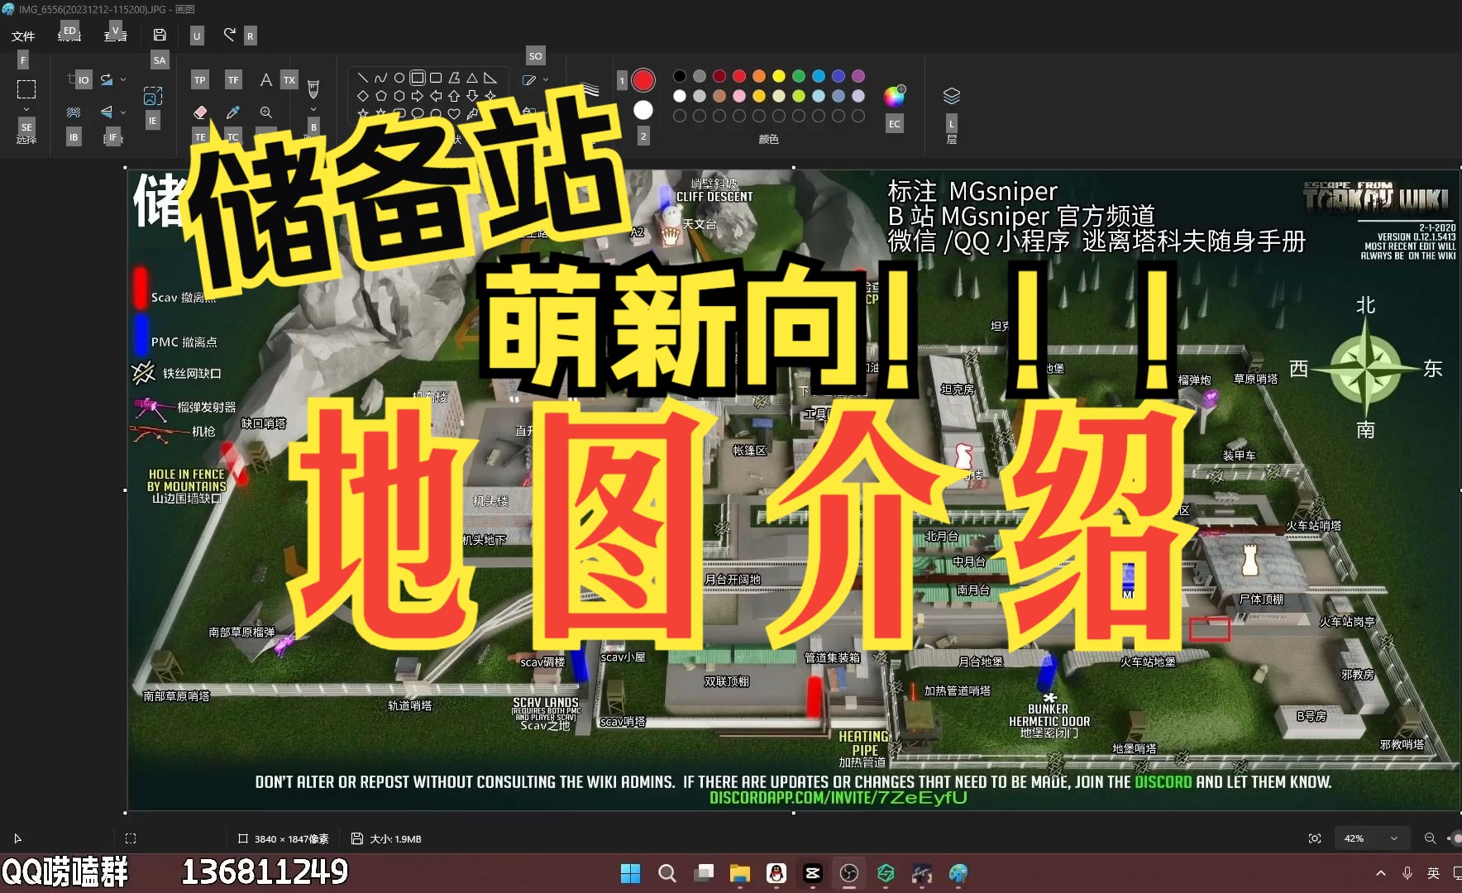Pick the purple color swatch
This screenshot has height=893, width=1462.
tap(858, 76)
